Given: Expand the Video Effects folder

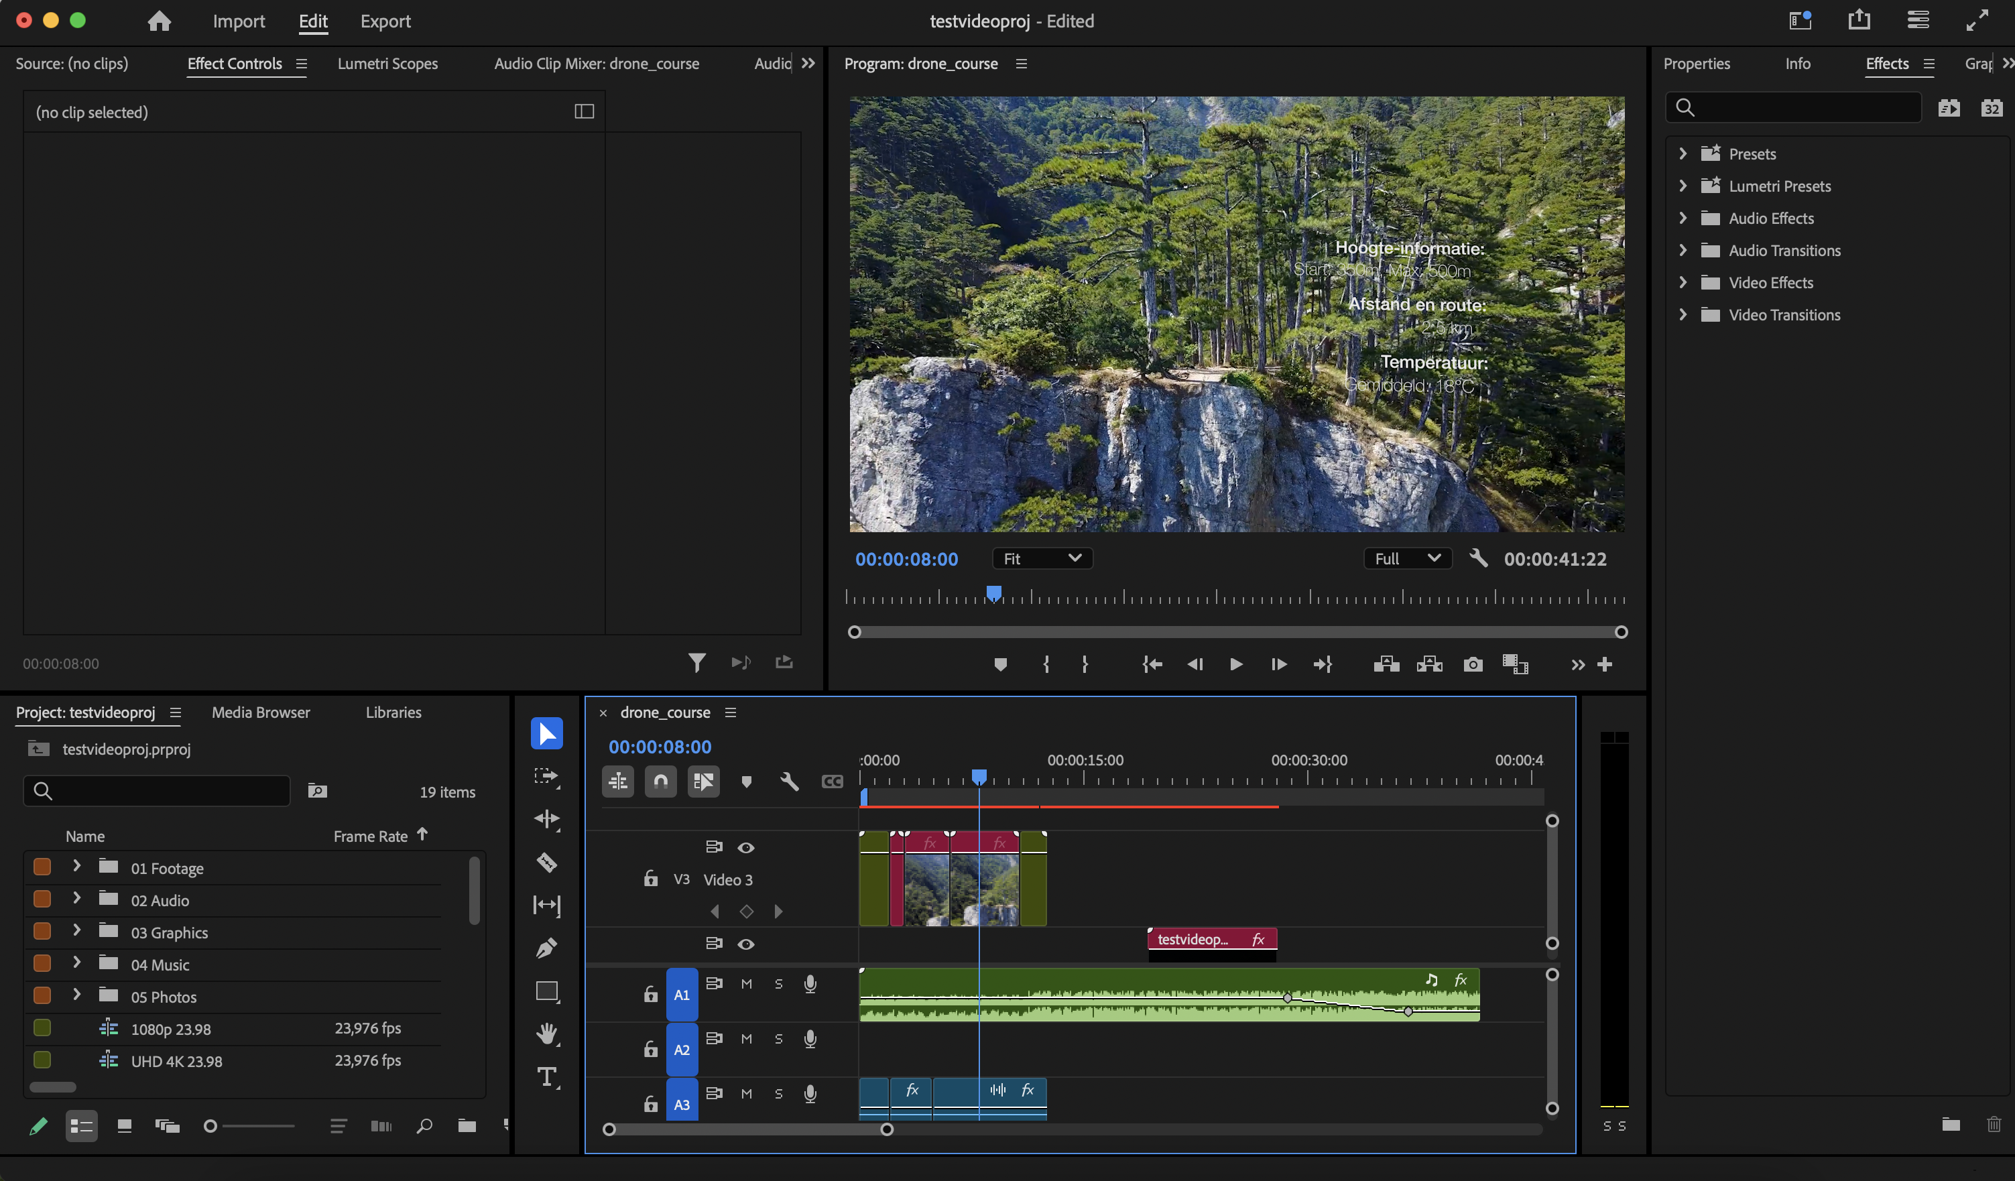Looking at the screenshot, I should click(1683, 282).
